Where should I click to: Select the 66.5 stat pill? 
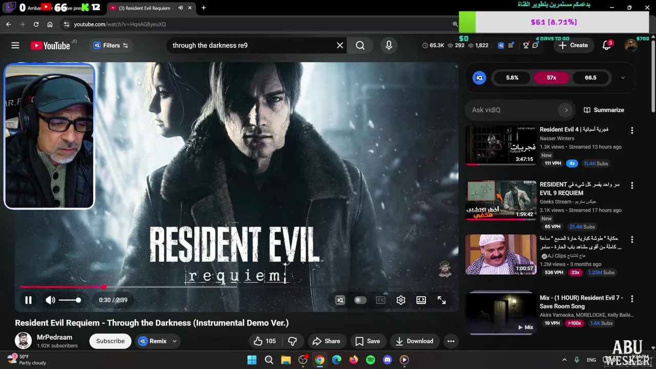(x=590, y=78)
